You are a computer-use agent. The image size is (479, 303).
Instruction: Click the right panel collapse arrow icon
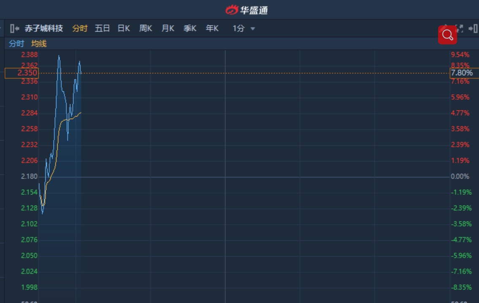(473, 28)
